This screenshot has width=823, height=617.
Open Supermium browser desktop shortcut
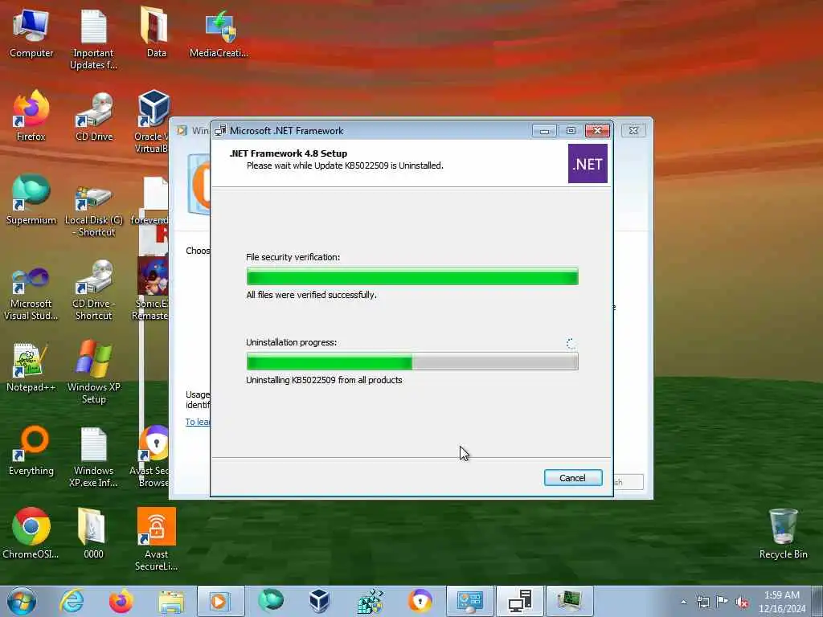coord(31,199)
